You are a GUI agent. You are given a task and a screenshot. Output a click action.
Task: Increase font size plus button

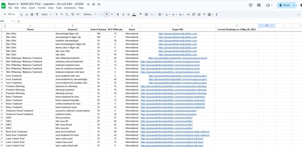(112, 14)
